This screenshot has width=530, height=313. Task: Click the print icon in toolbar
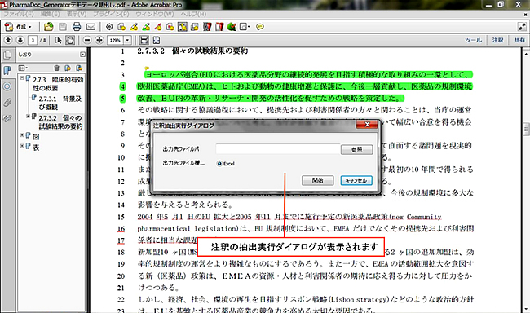77,27
